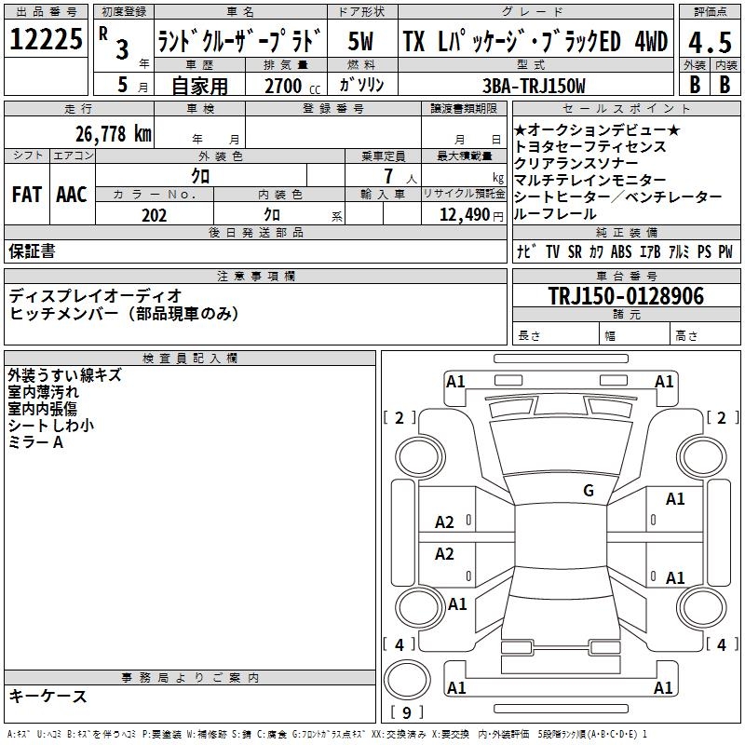Click fuel type ガソリン
The height and width of the screenshot is (745, 745).
click(x=361, y=85)
